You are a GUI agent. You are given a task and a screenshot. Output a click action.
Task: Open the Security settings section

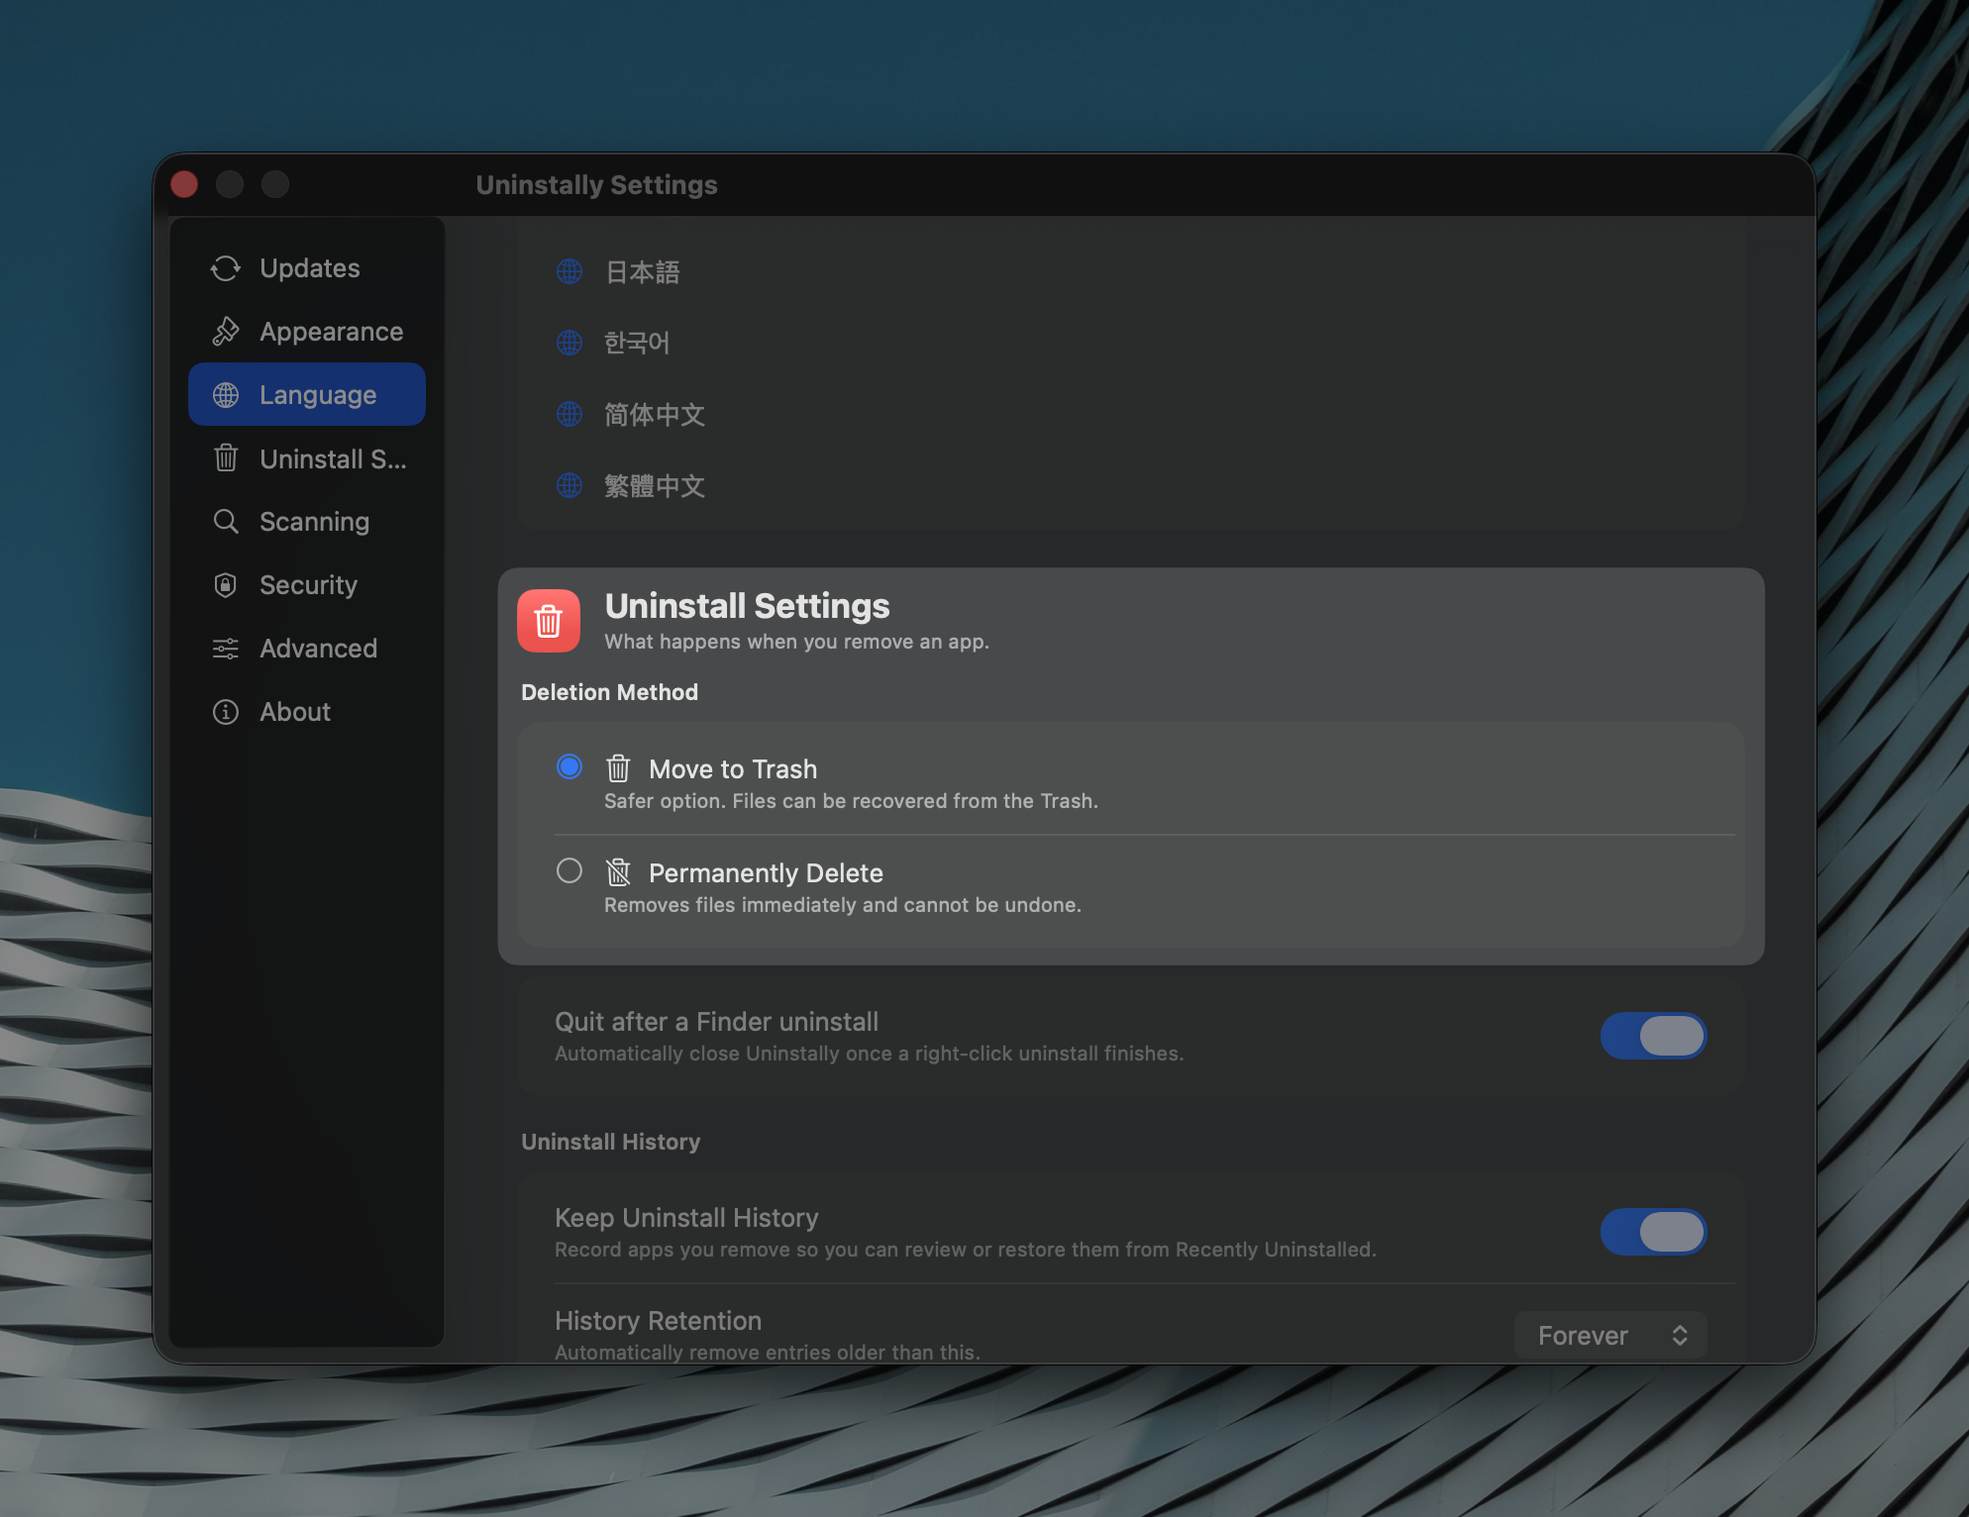tap(307, 585)
